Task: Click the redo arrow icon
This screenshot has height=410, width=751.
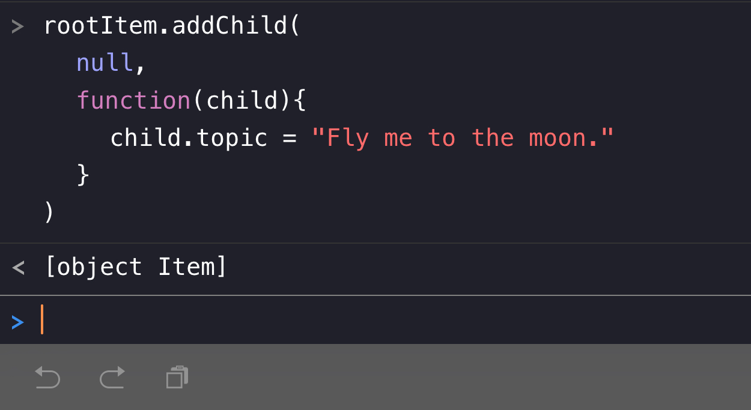Action: click(x=112, y=378)
